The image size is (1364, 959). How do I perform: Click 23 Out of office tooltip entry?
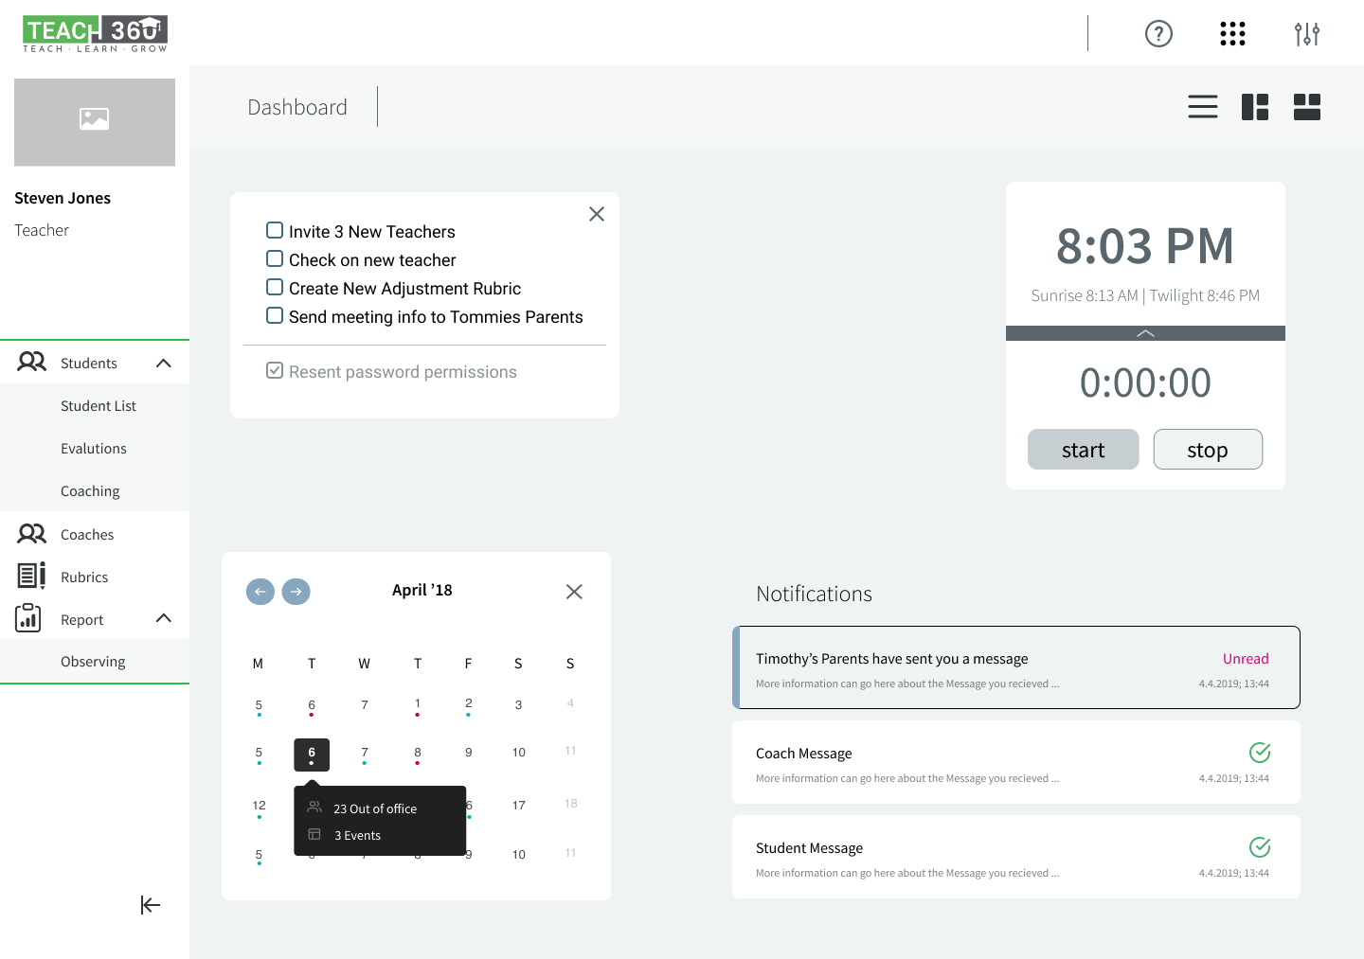pos(375,808)
